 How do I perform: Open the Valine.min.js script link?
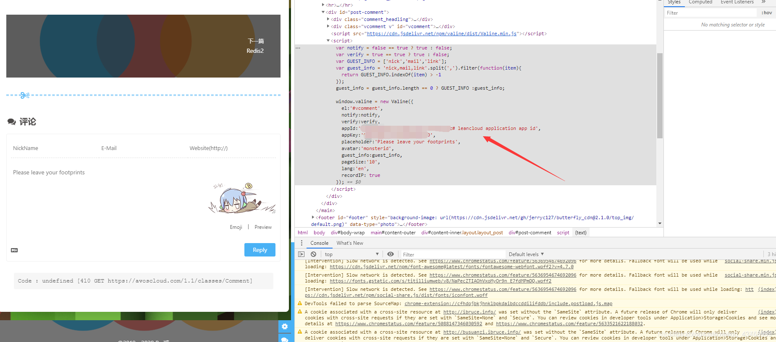442,34
